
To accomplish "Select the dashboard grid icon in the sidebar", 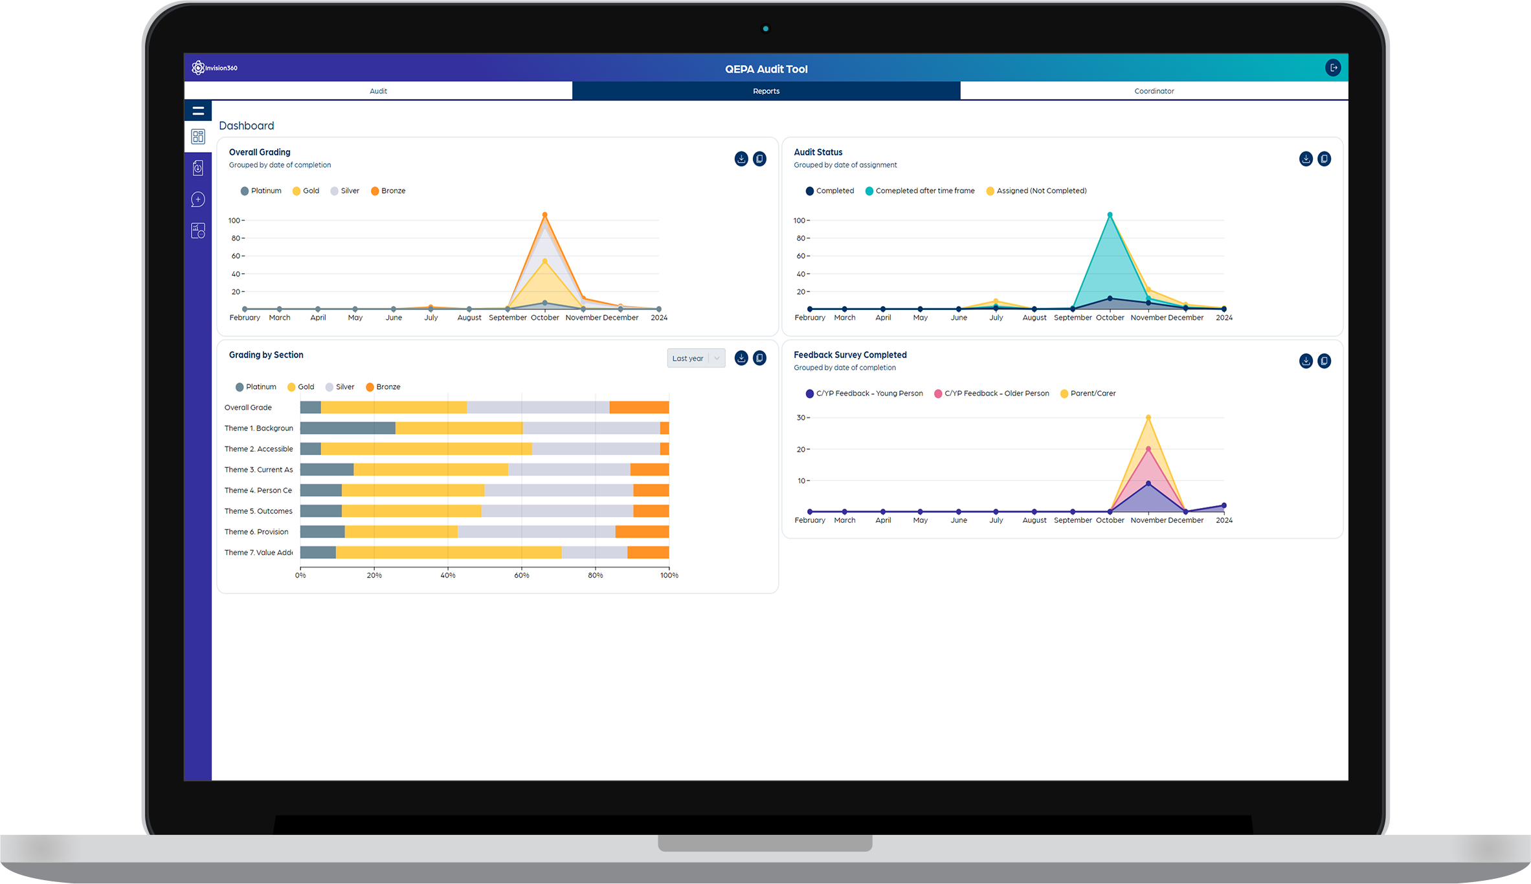I will click(198, 137).
